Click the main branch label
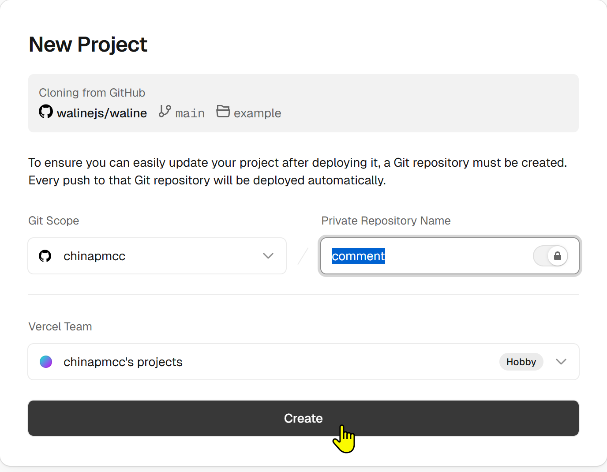The height and width of the screenshot is (472, 607). click(x=190, y=113)
